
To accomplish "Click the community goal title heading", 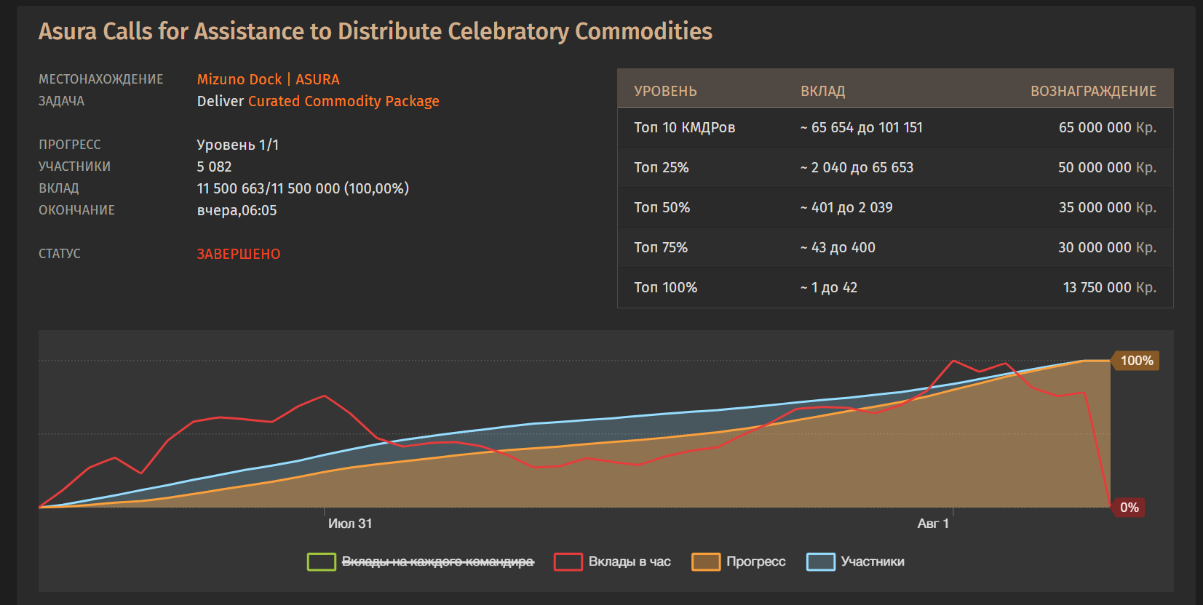I will 376,31.
